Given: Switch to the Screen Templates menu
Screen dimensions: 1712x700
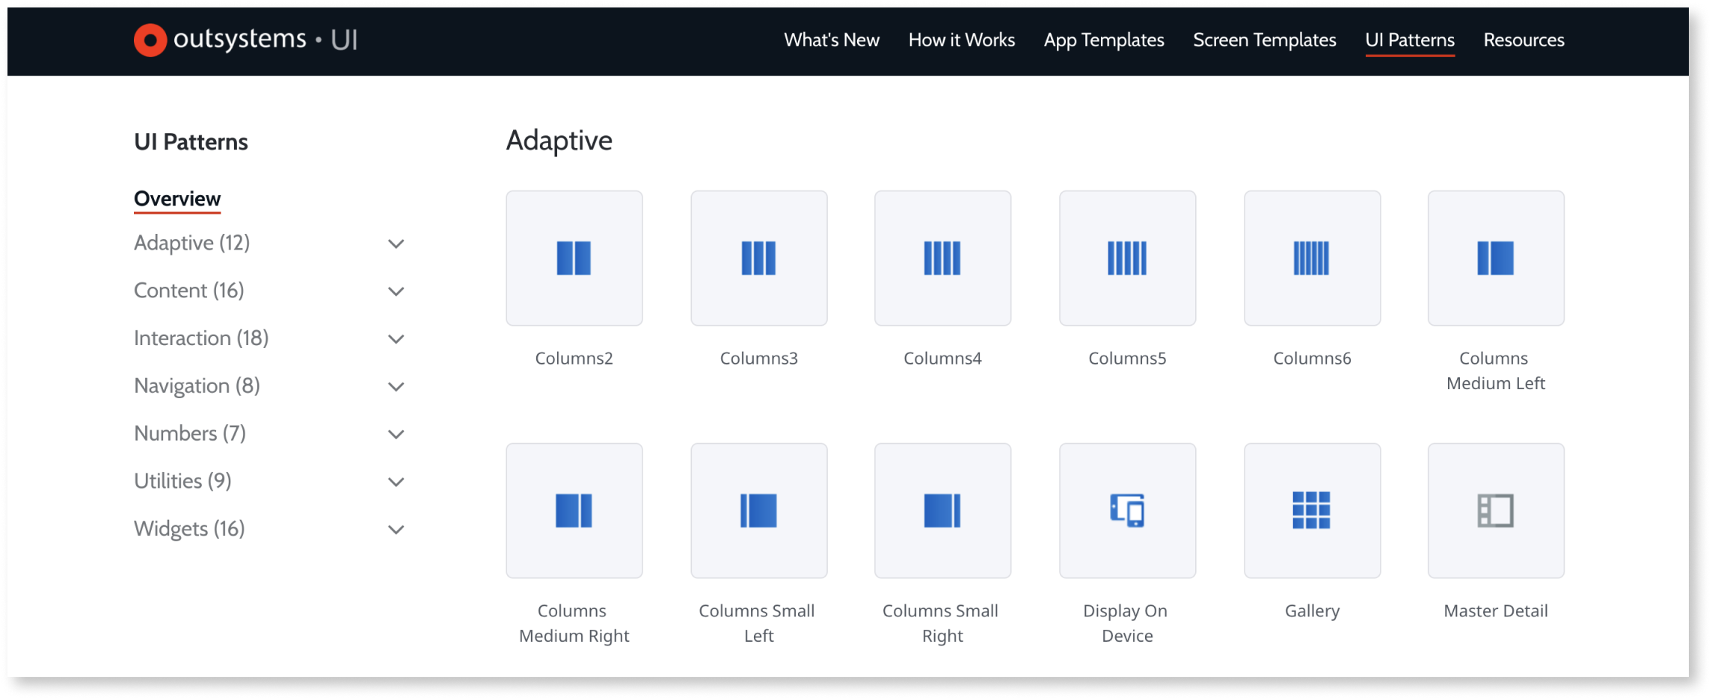Looking at the screenshot, I should coord(1264,40).
